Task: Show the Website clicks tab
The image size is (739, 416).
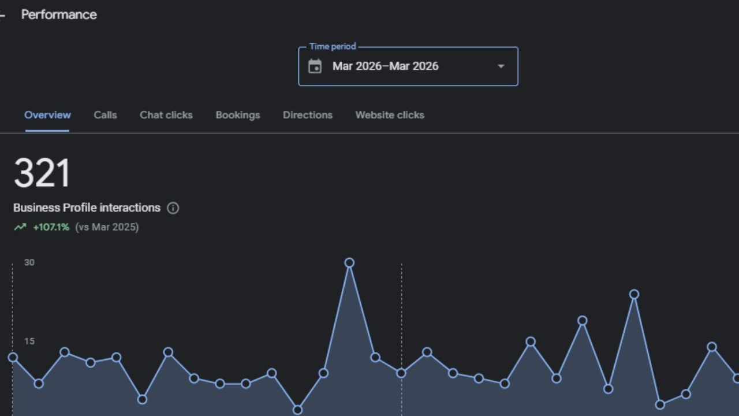Action: pos(389,115)
